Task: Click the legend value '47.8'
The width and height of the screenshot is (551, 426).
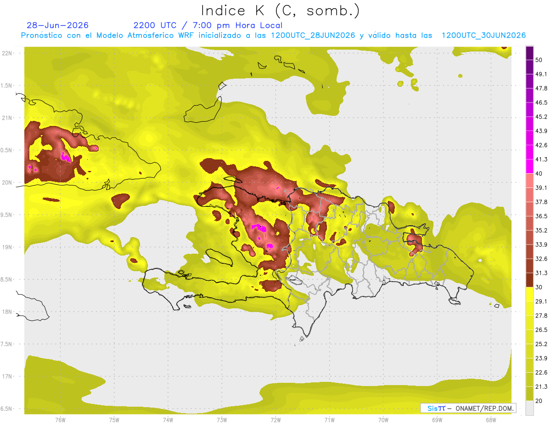Action: [x=541, y=88]
